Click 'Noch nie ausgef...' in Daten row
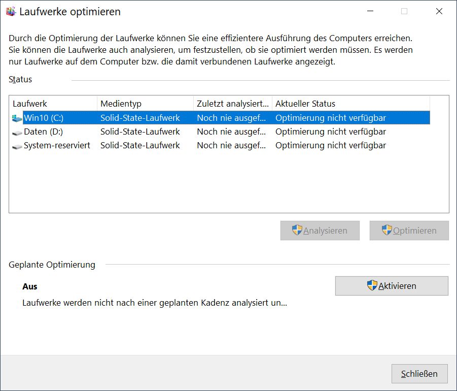 (x=231, y=132)
